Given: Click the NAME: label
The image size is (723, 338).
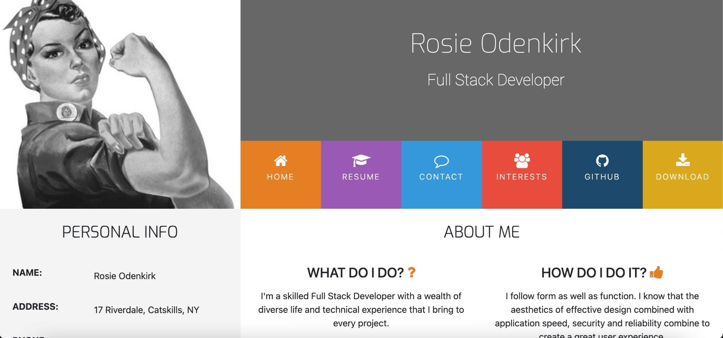Looking at the screenshot, I should pos(27,273).
